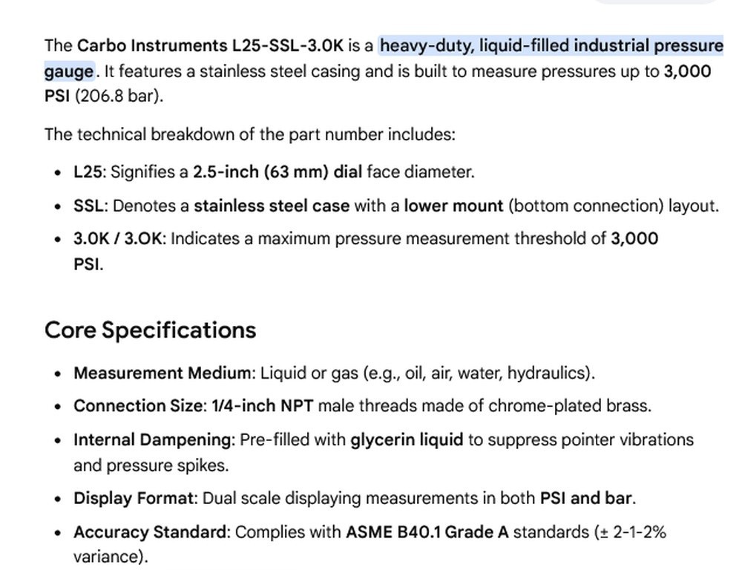Click the "Display Format" label
The image size is (742, 582).
[x=134, y=498]
